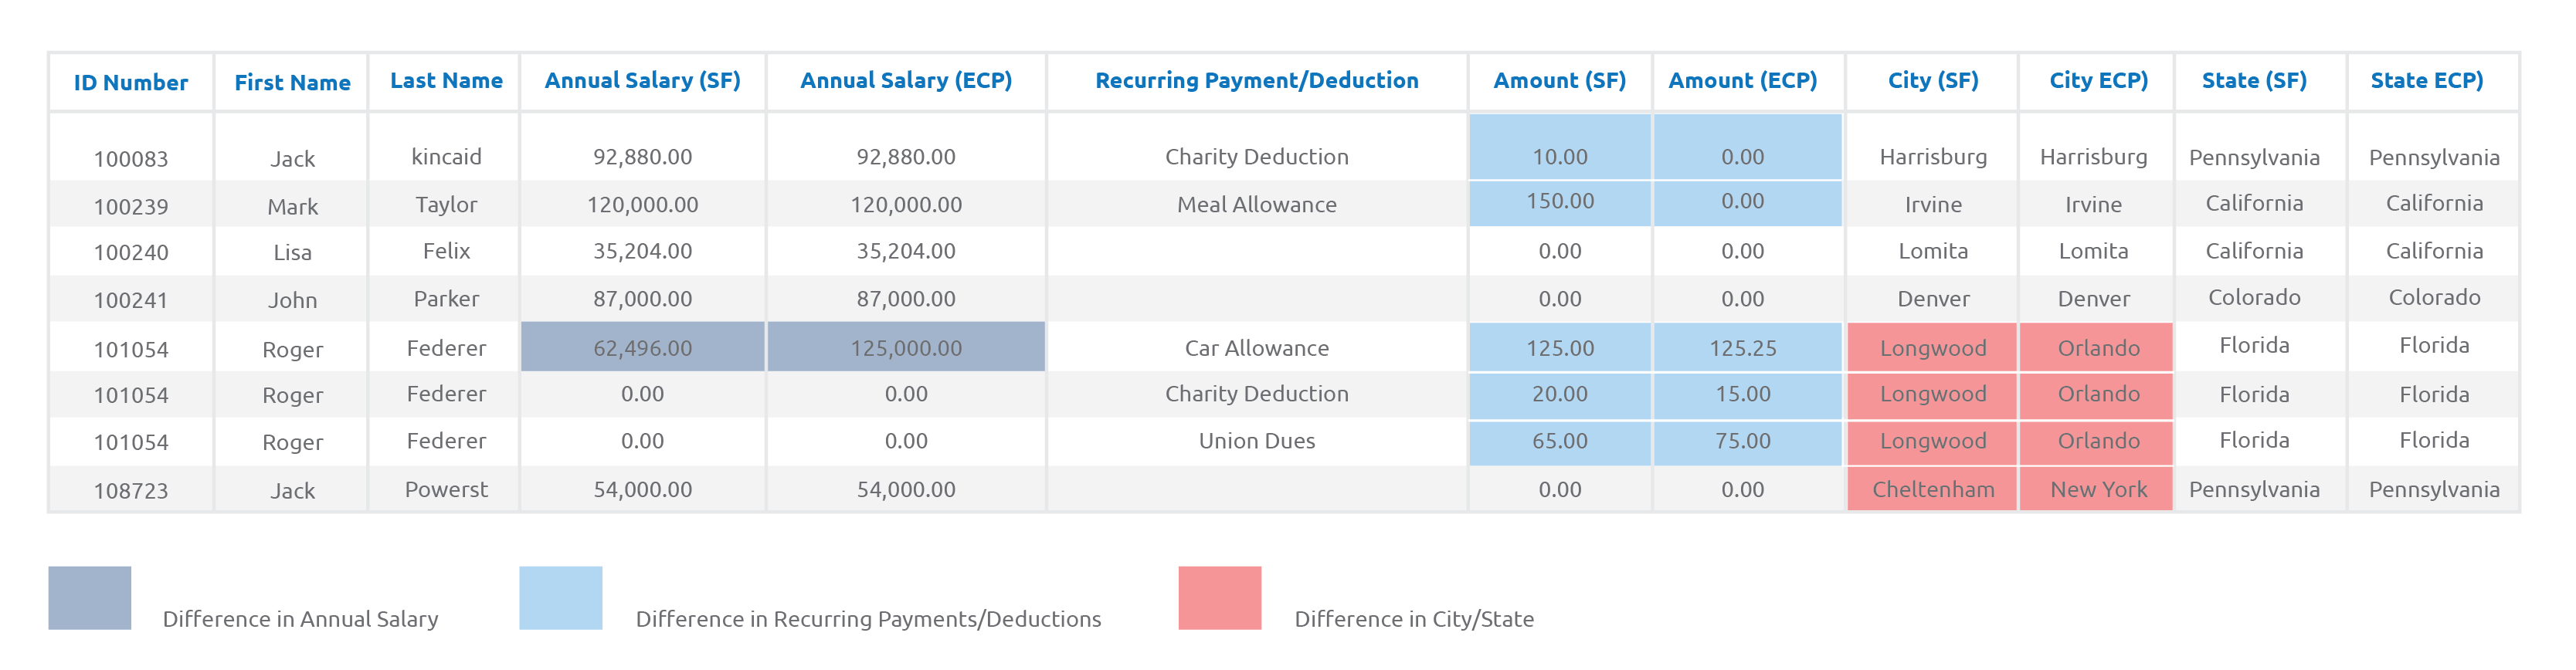Click the light blue Recurring Payments legend swatch
The image size is (2576, 670).
coord(560,598)
